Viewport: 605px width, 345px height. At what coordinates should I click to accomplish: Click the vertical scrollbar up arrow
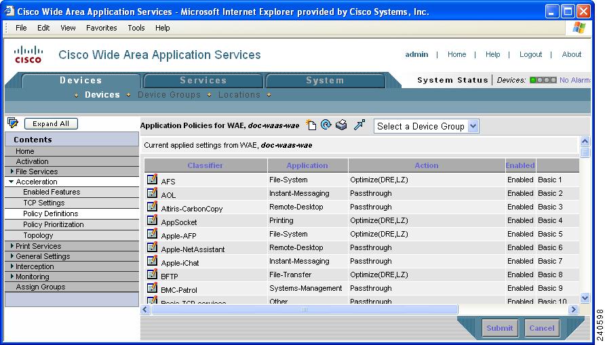click(585, 142)
